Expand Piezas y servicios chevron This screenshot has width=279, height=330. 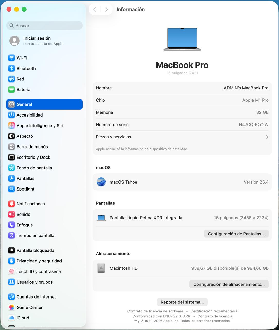(267, 137)
